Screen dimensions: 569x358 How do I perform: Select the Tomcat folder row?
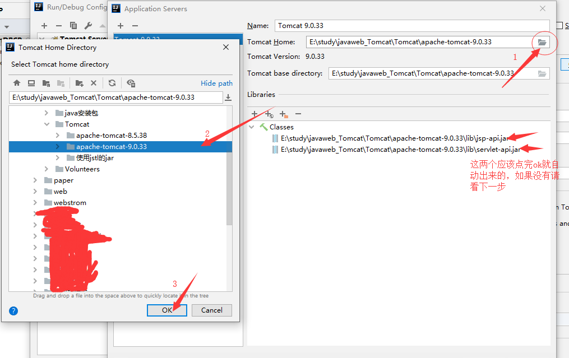point(118,124)
